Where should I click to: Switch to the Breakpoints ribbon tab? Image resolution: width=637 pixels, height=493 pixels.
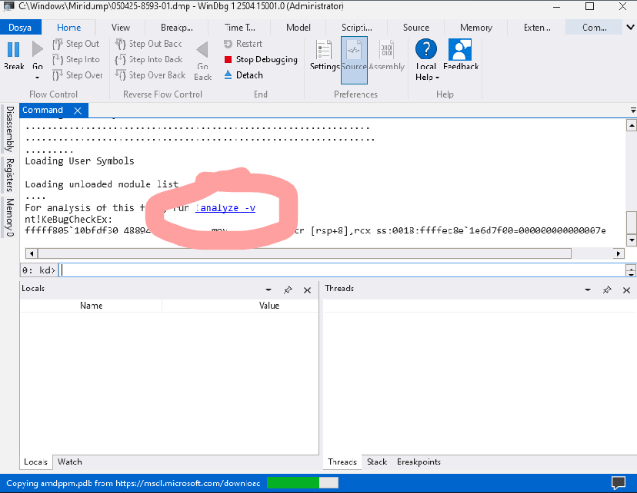coord(177,28)
